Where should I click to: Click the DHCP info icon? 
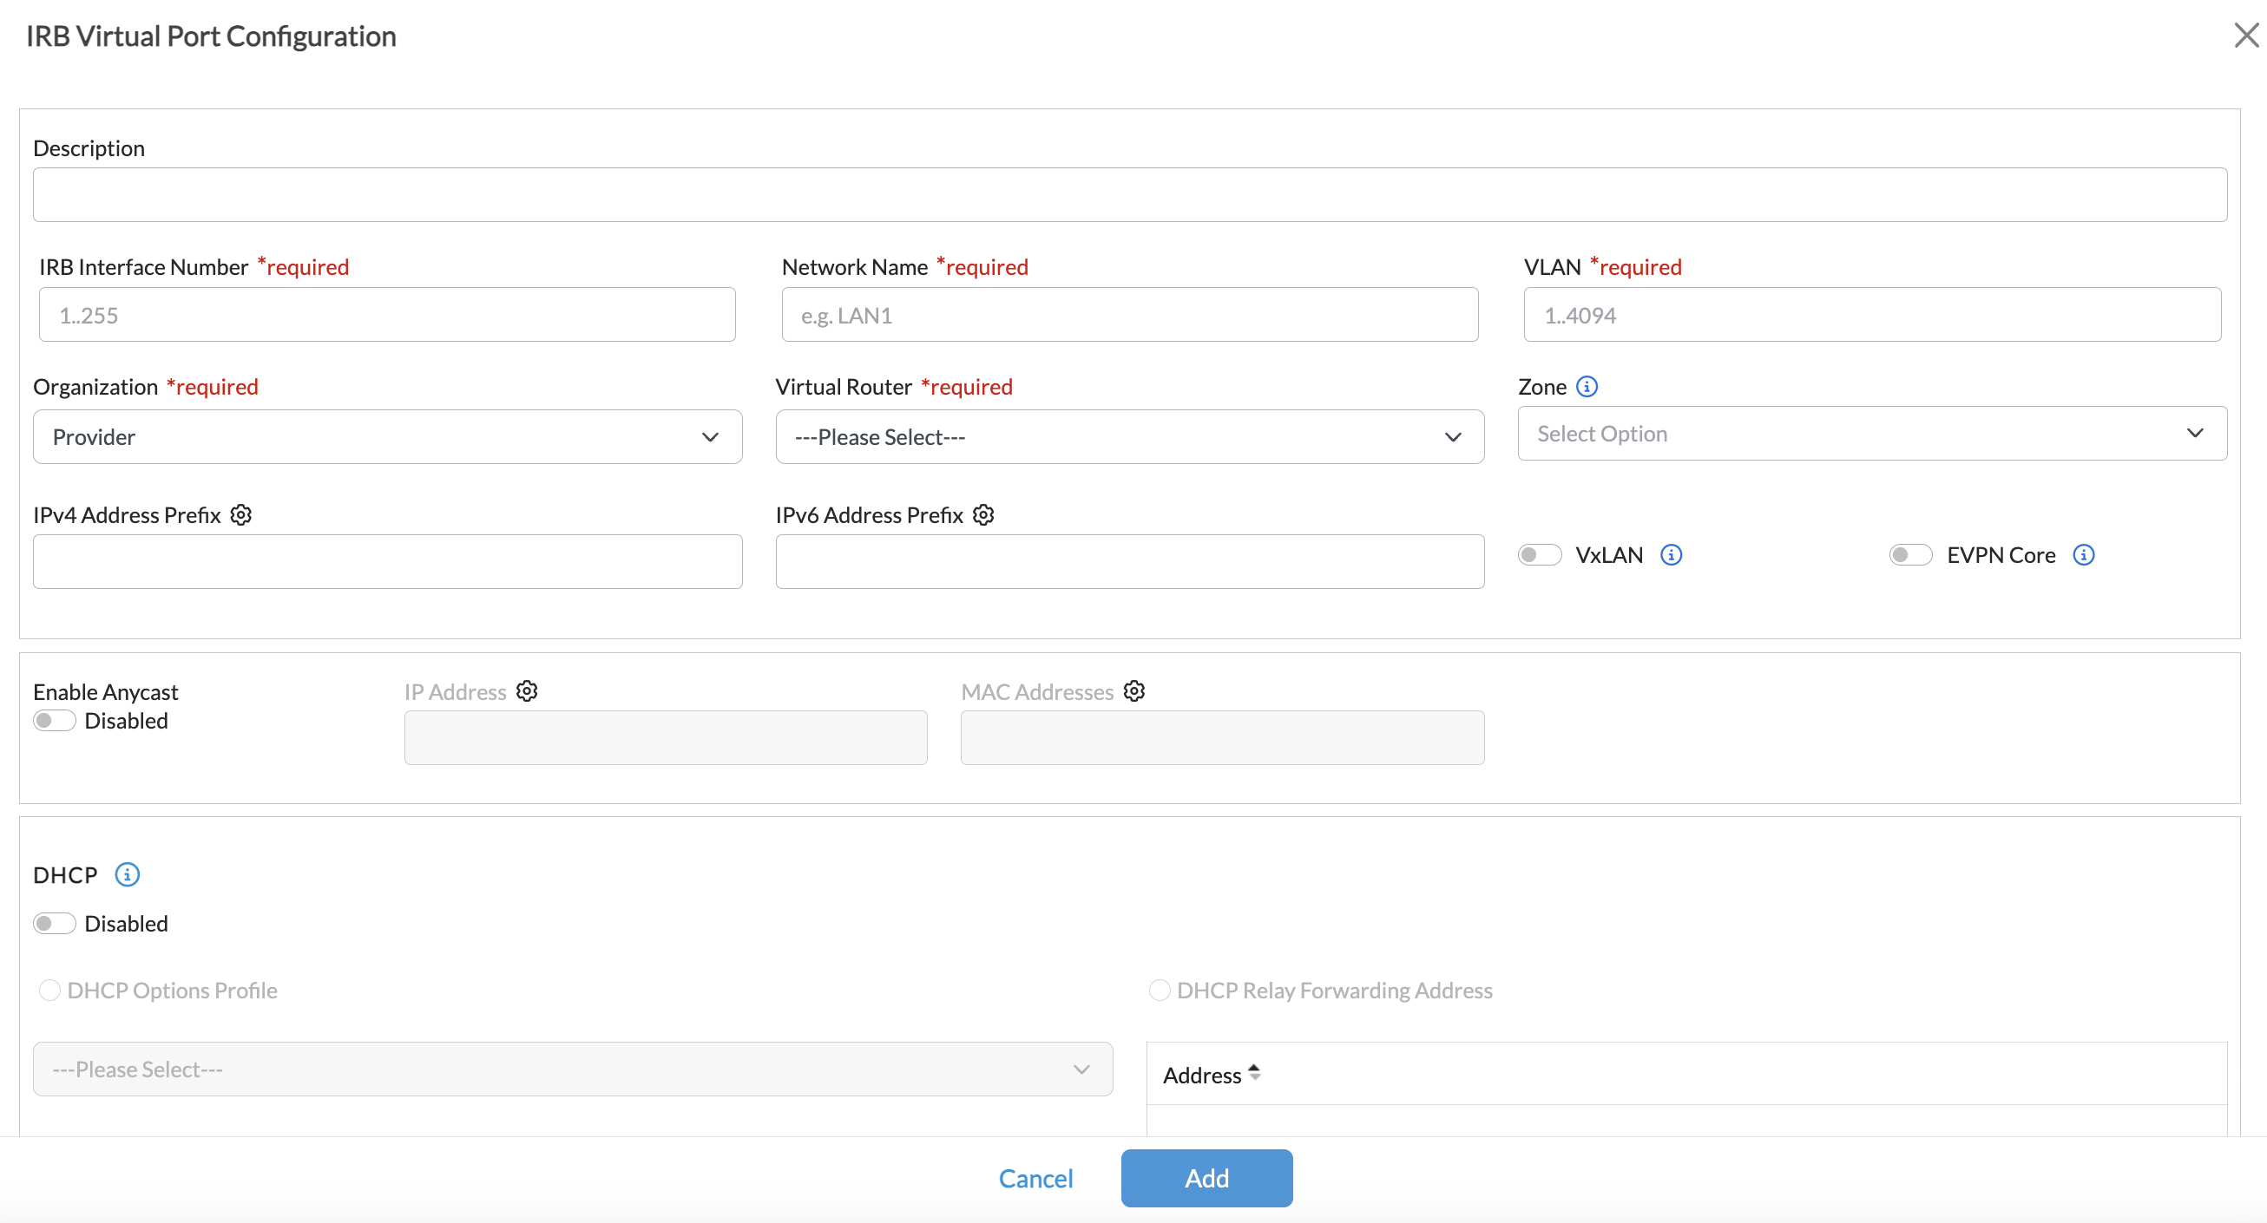click(127, 875)
